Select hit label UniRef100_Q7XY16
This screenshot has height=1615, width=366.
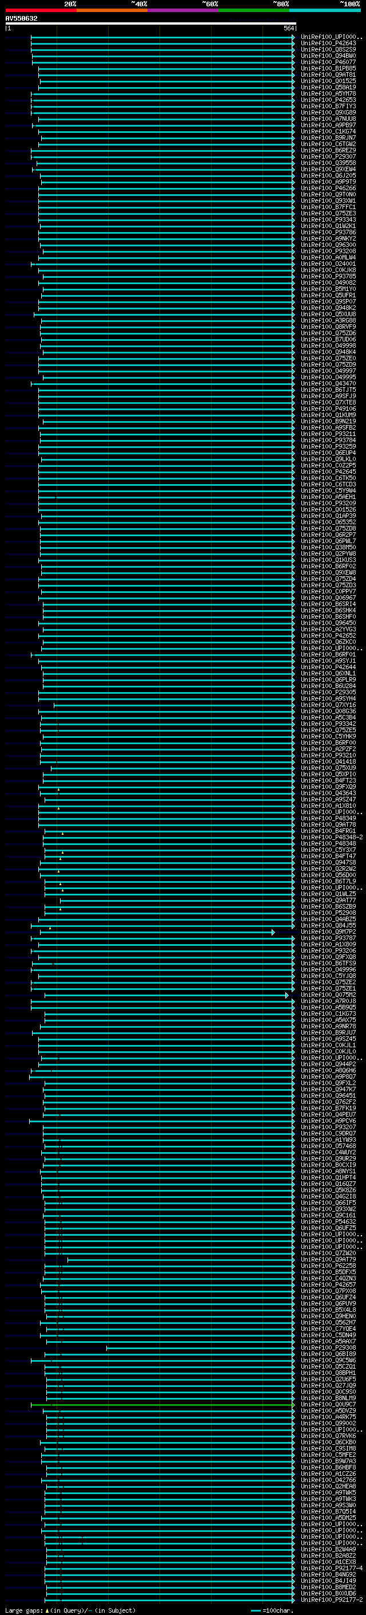click(328, 705)
